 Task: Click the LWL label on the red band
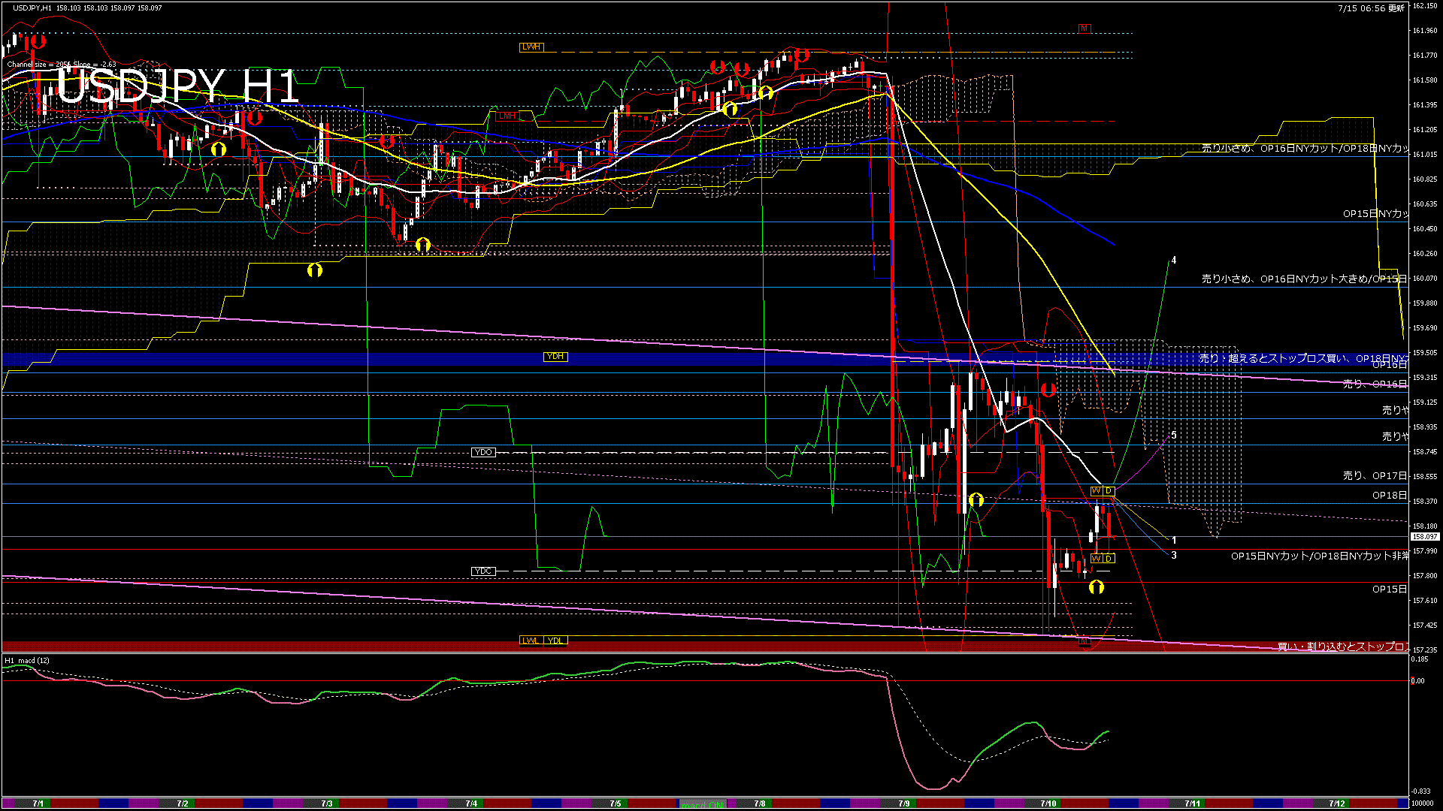click(531, 641)
